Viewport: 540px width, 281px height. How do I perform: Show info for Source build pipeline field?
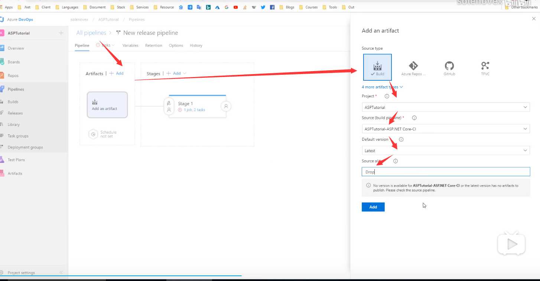[x=414, y=118]
